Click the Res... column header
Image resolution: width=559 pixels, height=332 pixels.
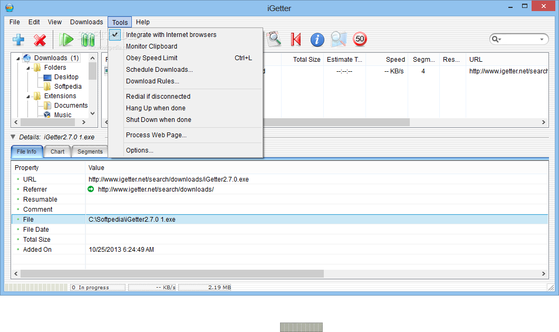point(453,60)
